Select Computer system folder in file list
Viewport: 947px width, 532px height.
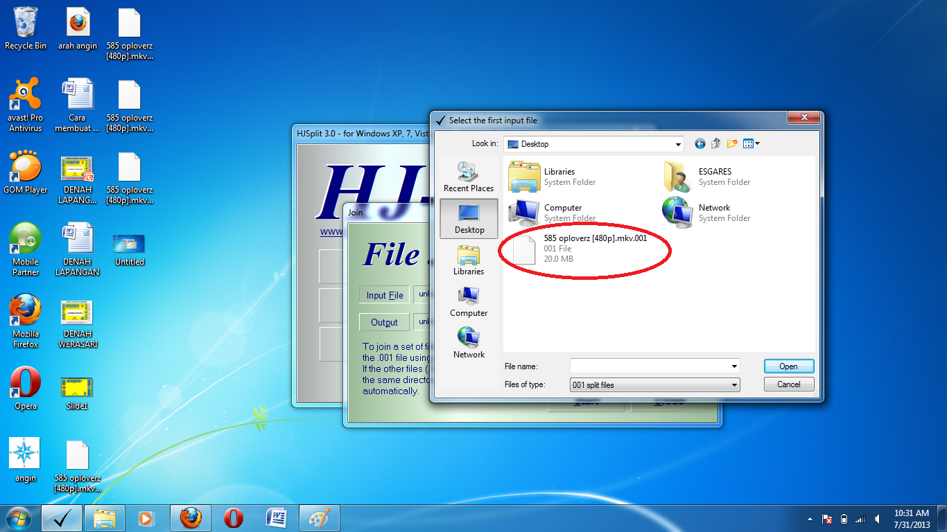(552, 213)
